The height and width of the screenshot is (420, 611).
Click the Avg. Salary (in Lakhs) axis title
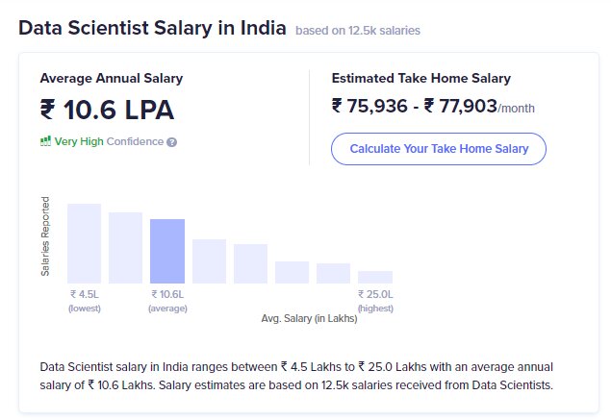309,318
